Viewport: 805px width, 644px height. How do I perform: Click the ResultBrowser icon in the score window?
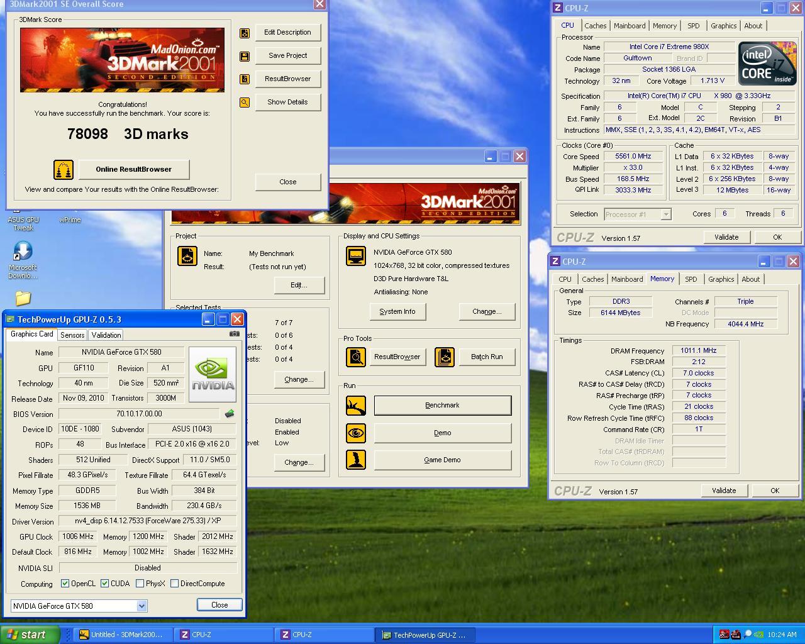245,79
